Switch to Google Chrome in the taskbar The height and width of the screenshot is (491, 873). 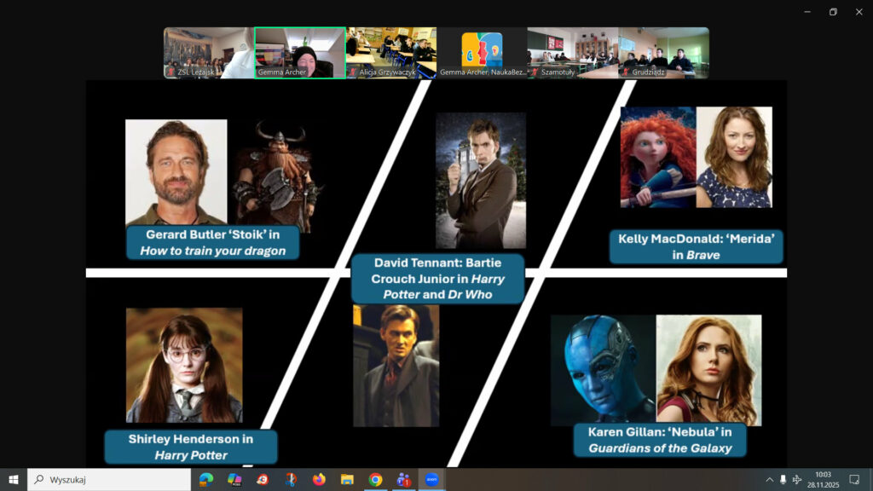(x=375, y=480)
